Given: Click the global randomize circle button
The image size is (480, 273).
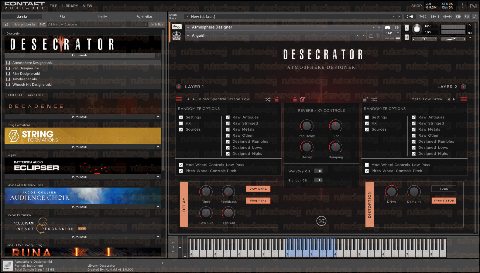Looking at the screenshot, I should click(x=321, y=221).
